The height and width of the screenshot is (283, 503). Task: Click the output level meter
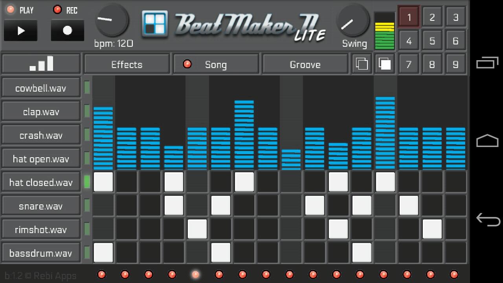click(x=385, y=31)
